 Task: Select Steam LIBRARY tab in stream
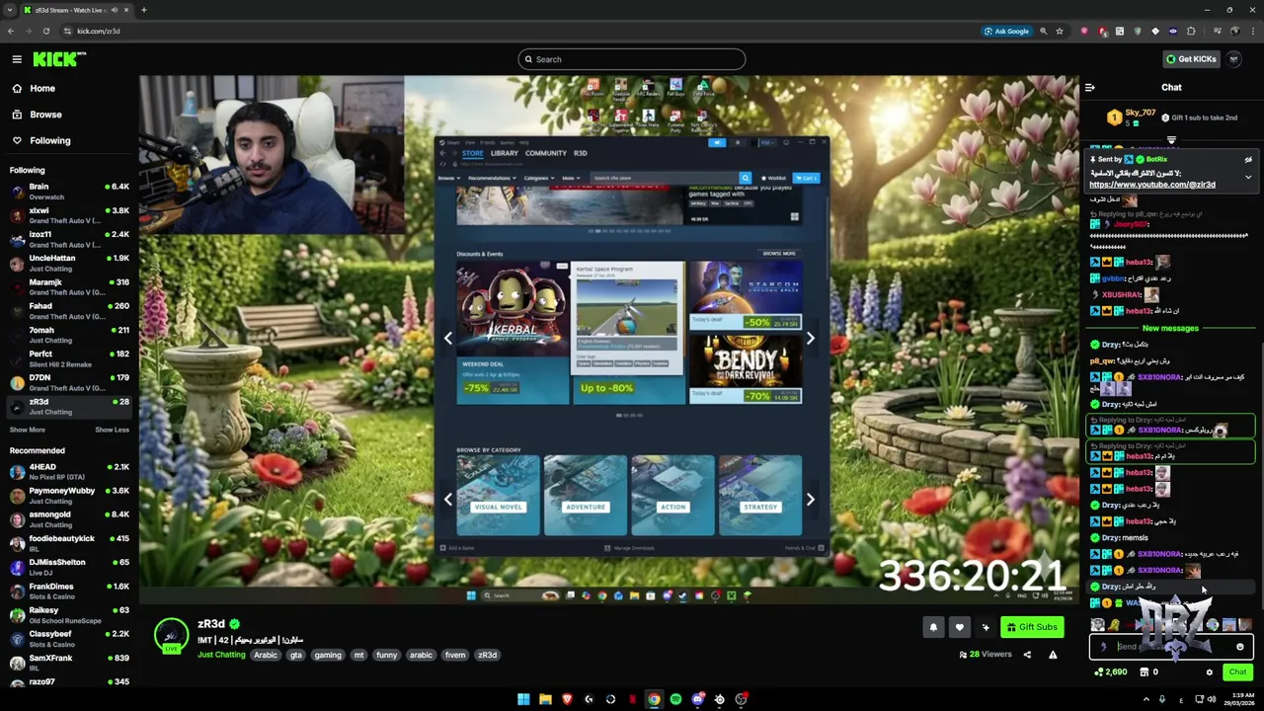(x=504, y=153)
